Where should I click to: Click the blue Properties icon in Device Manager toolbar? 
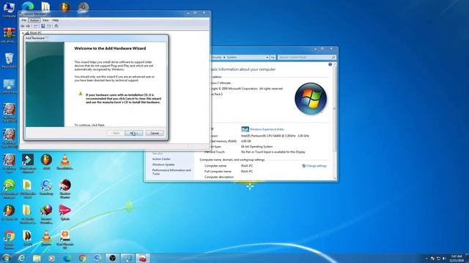(43, 26)
